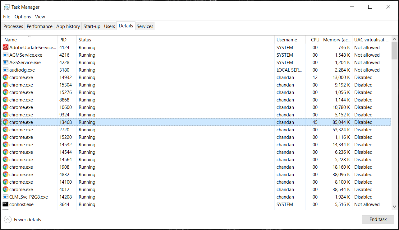This screenshot has width=399, height=230.
Task: Sort by the Username column header
Action: [290, 40]
